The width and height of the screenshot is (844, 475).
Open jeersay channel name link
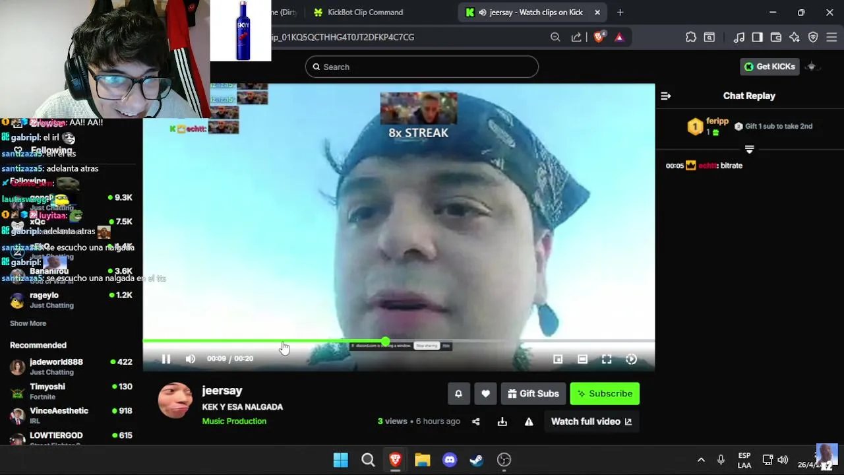click(x=222, y=391)
